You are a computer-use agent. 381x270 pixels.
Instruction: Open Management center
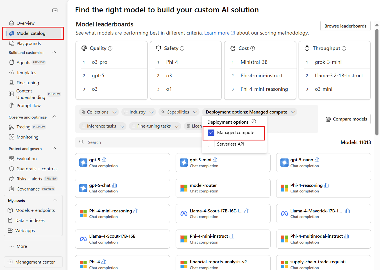(x=33, y=262)
